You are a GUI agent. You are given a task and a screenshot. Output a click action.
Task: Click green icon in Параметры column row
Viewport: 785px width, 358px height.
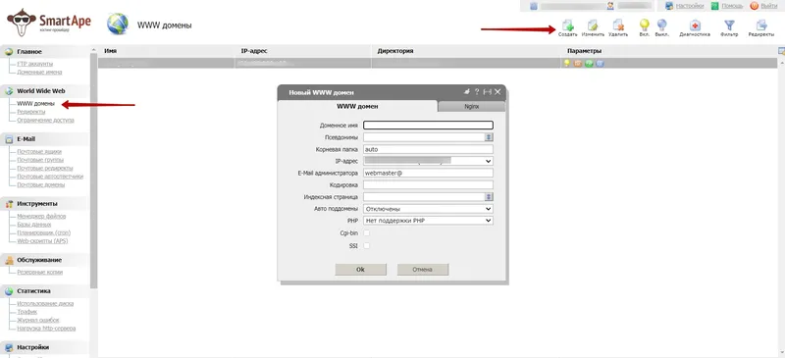pyautogui.click(x=590, y=64)
